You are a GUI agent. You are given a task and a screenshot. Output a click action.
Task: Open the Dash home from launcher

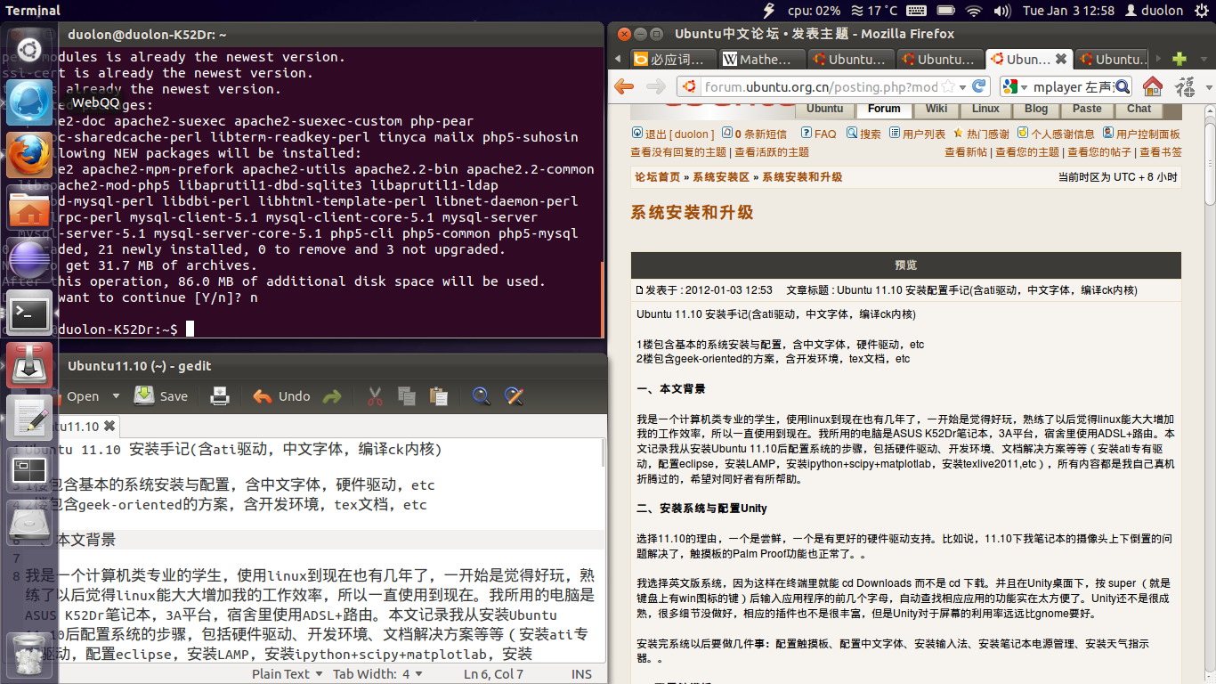coord(29,48)
